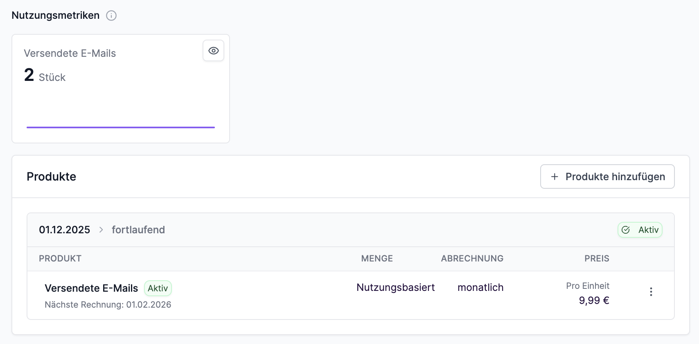
Task: Open the three-dot menu for Versendete E-Mails
Action: [651, 292]
